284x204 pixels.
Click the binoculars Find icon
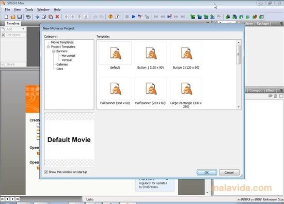pyautogui.click(x=28, y=17)
